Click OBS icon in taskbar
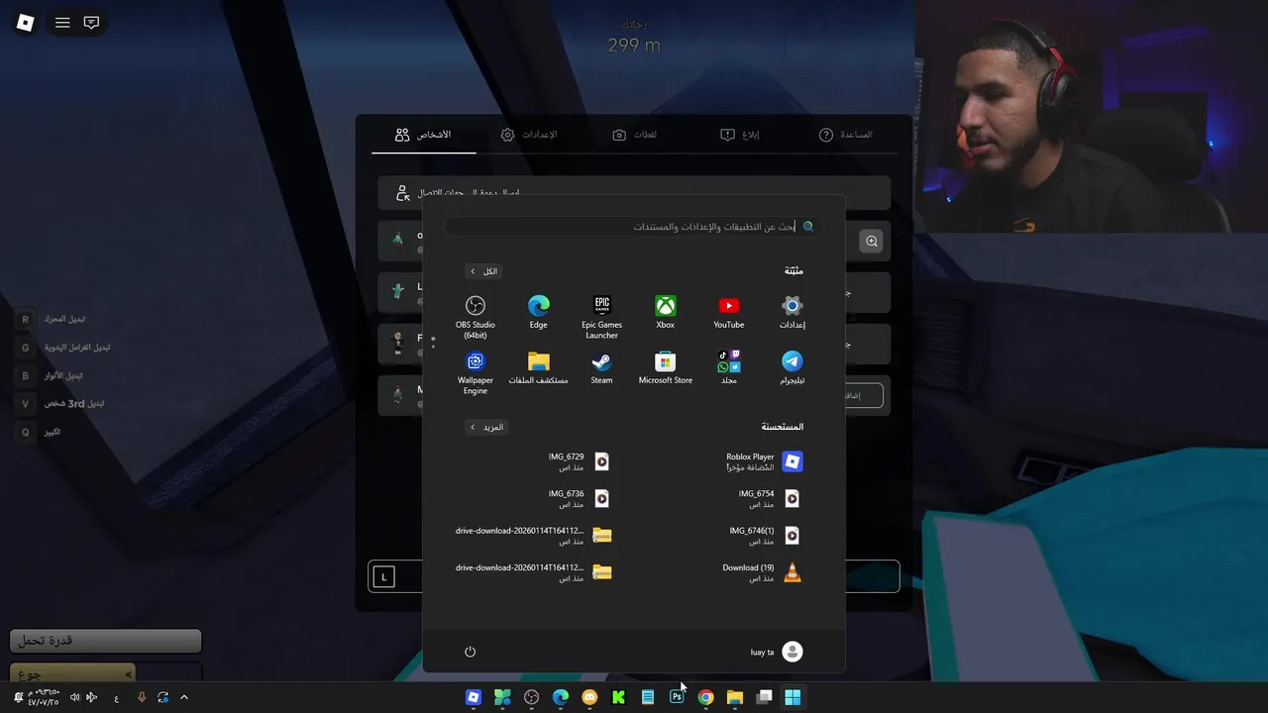The width and height of the screenshot is (1268, 713). 531,697
